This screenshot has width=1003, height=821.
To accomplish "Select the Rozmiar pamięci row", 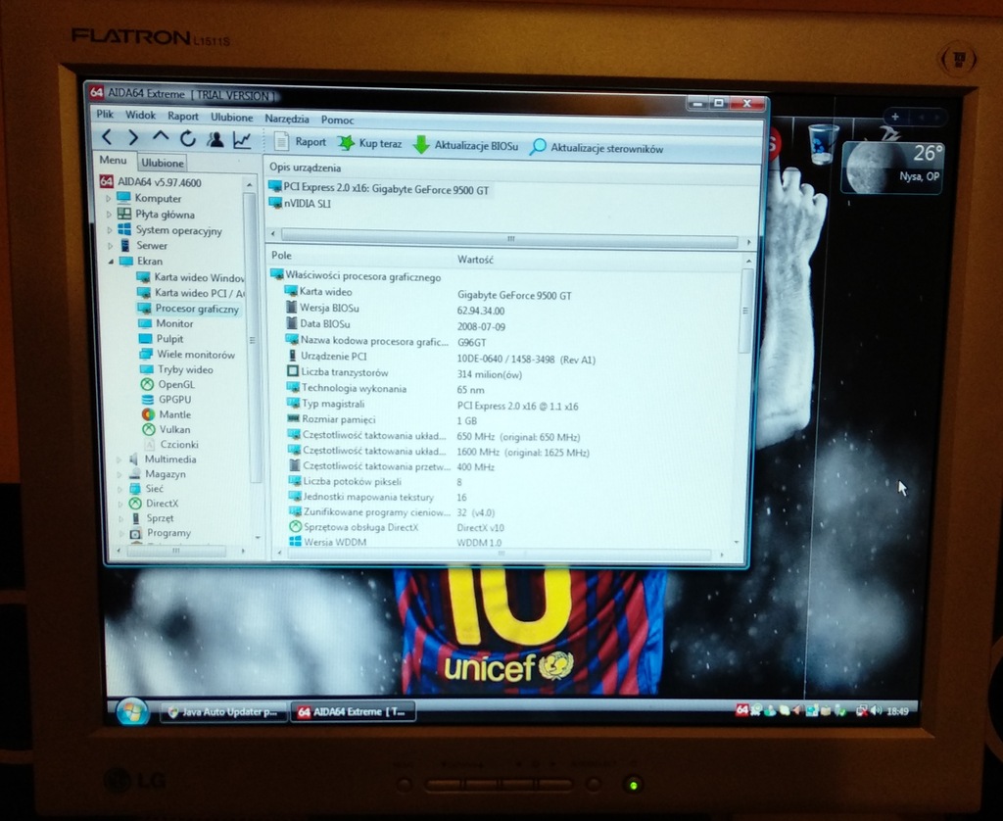I will point(383,420).
